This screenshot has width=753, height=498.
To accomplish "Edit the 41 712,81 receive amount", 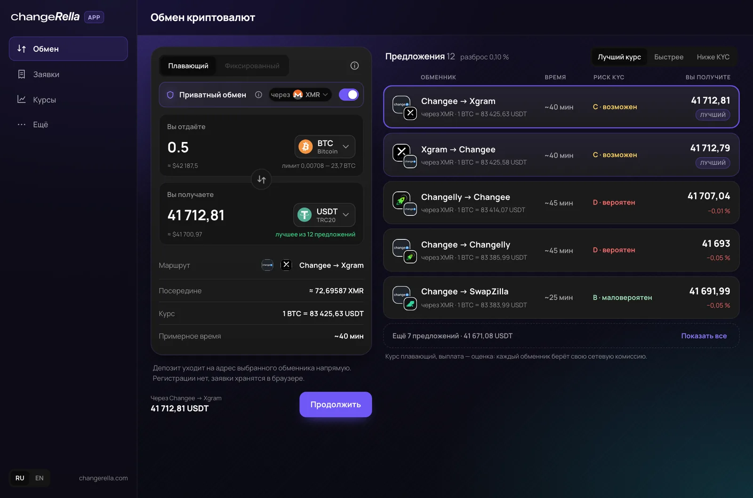I will pos(196,215).
